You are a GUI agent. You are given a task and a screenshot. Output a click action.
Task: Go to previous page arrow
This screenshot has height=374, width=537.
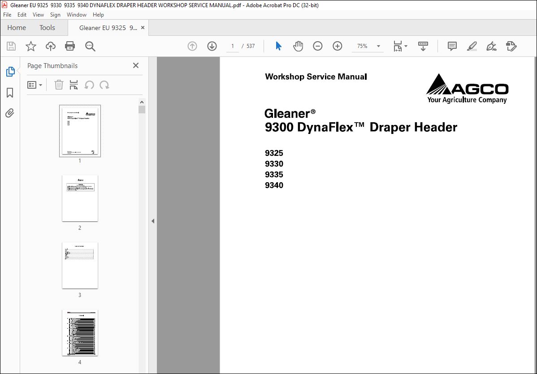[x=192, y=46]
